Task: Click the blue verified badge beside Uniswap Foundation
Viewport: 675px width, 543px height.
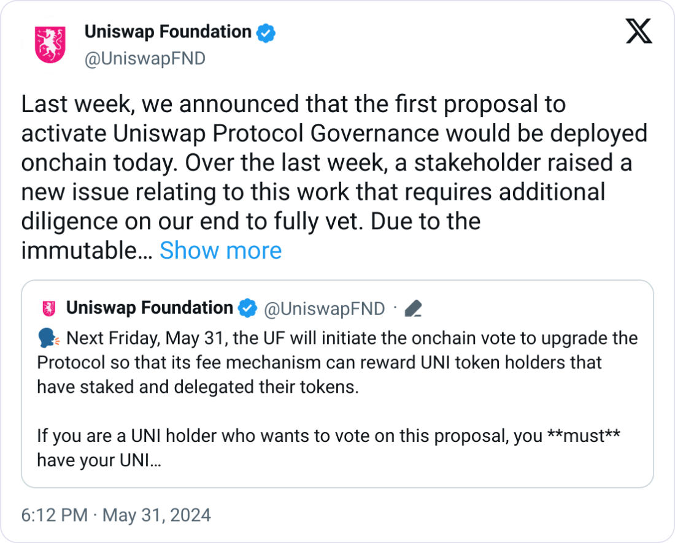Action: pos(265,32)
